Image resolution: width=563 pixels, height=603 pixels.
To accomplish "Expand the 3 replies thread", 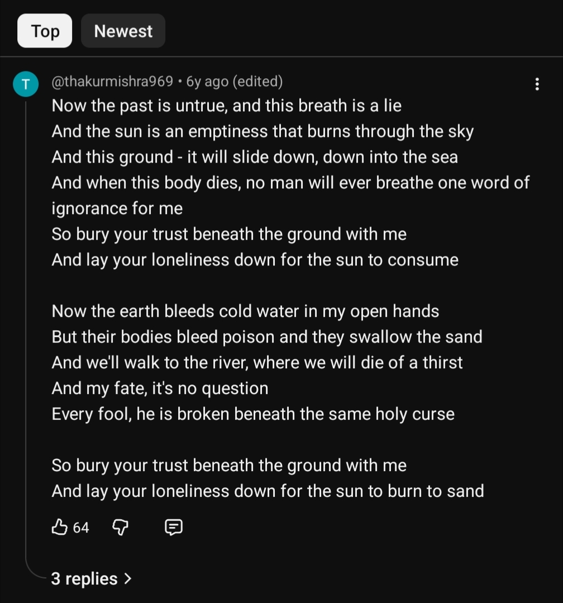I will click(x=85, y=578).
